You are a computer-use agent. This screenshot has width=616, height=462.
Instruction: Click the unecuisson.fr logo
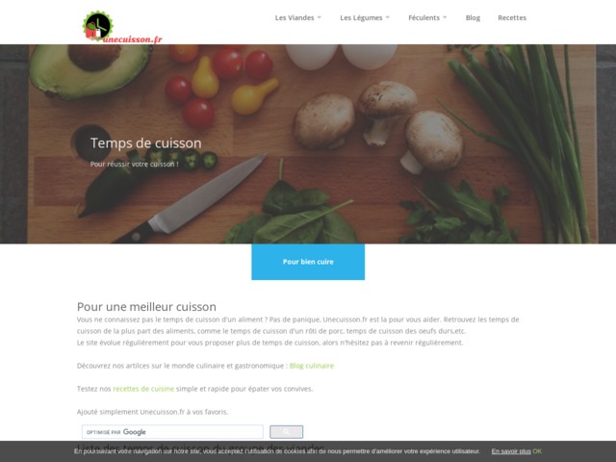coord(122,27)
